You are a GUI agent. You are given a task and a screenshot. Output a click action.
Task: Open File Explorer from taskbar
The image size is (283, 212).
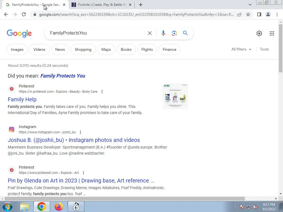(x=25, y=206)
